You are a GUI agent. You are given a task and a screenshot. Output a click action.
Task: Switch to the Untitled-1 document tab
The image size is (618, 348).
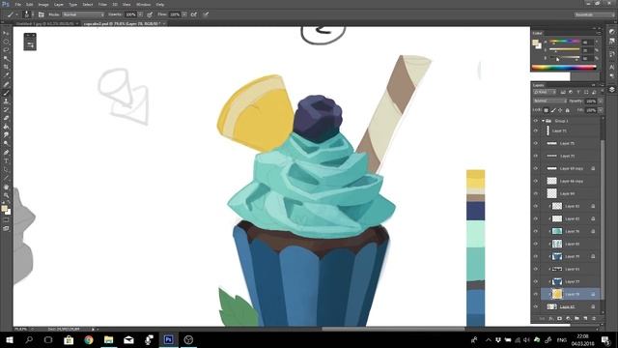point(45,23)
